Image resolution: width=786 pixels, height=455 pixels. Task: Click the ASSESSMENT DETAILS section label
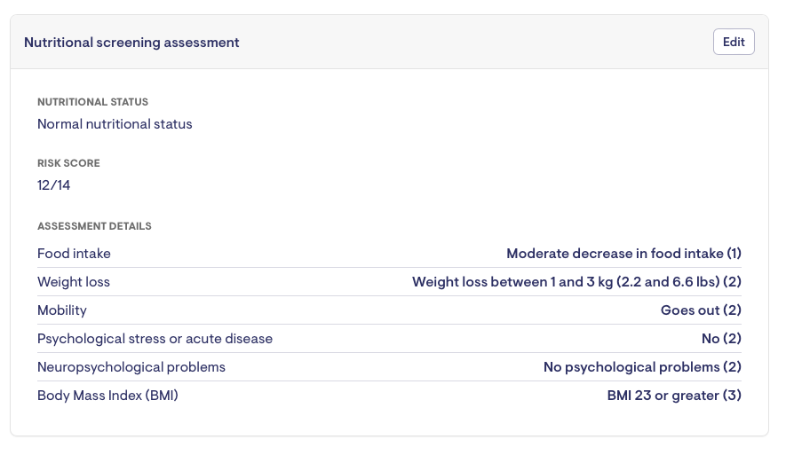click(94, 226)
